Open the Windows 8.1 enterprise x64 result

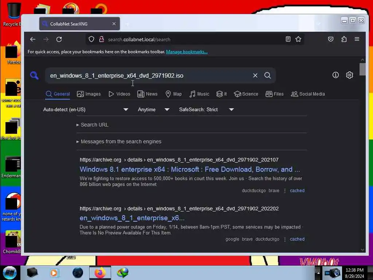(189, 169)
